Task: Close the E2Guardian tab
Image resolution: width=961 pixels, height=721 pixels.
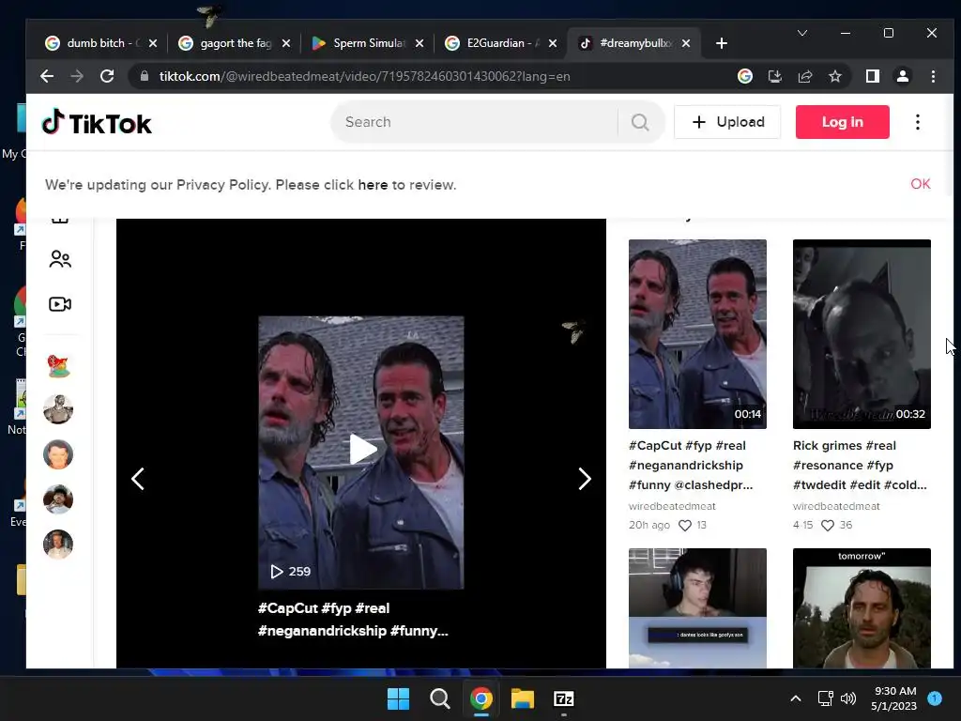Action: coord(553,43)
